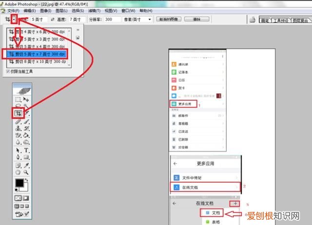Click the file browser icon in options bar
Image resolution: width=312 pixels, height=225 pixels.
pos(253,19)
